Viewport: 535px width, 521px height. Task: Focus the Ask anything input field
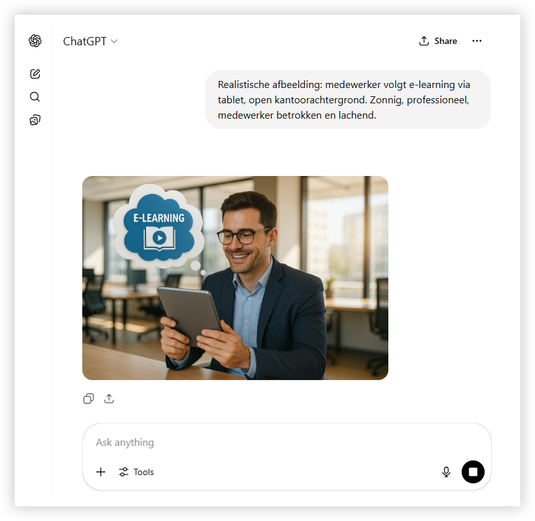[x=286, y=442]
